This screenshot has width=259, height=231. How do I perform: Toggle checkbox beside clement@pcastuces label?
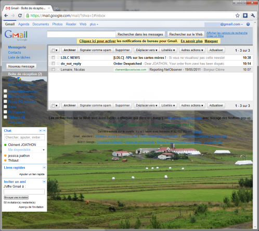5,91
